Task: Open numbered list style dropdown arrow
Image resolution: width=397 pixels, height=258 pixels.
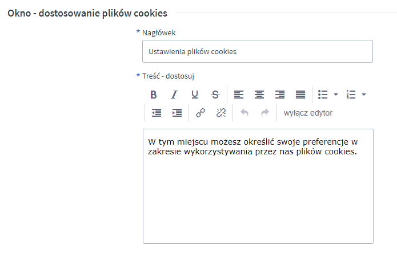Action: (x=364, y=95)
